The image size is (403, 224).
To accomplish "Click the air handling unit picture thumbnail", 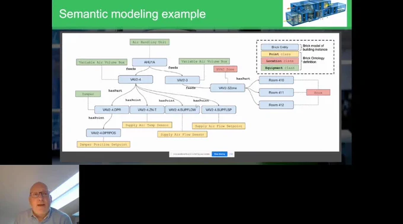I will point(315,13).
